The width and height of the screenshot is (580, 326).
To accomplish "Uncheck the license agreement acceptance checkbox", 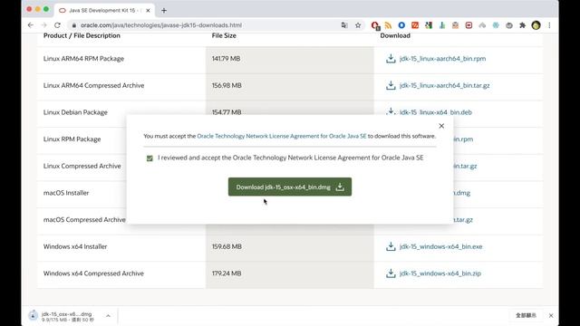I will tap(150, 158).
